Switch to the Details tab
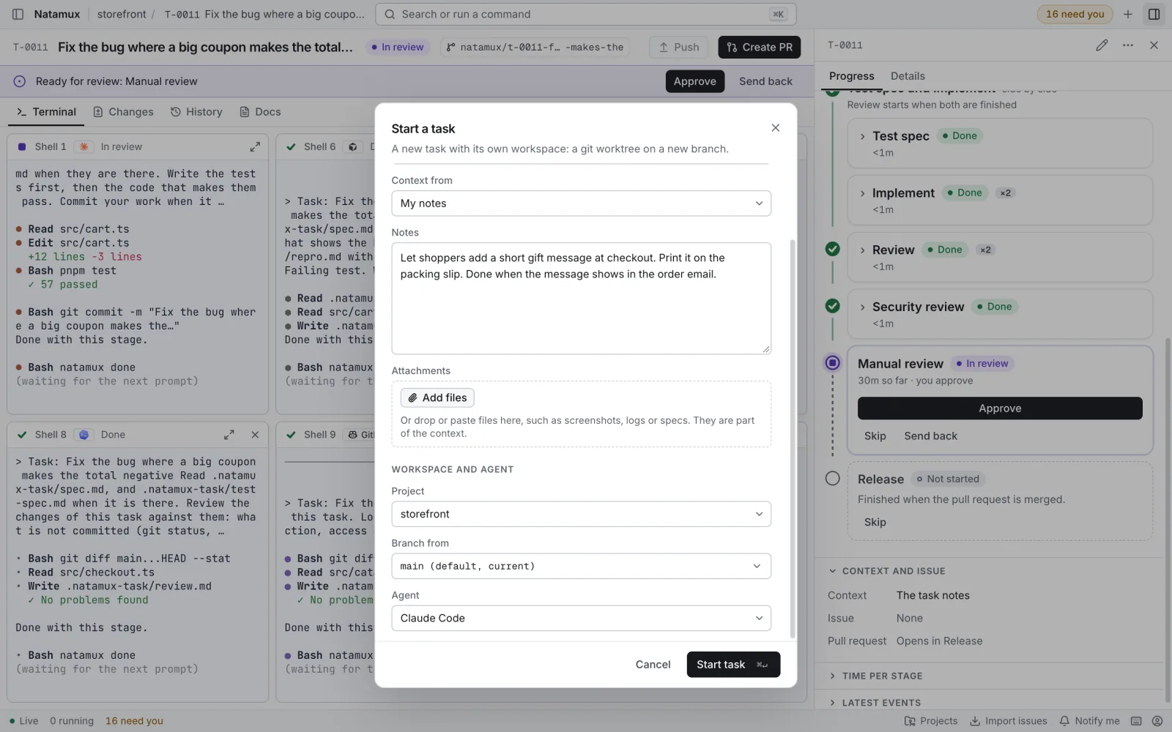Image resolution: width=1172 pixels, height=732 pixels. click(x=908, y=76)
